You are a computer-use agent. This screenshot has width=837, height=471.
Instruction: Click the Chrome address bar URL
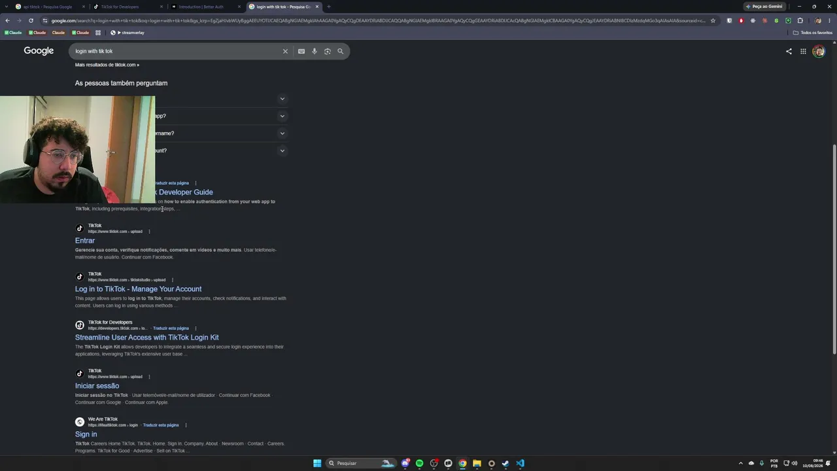coord(379,20)
